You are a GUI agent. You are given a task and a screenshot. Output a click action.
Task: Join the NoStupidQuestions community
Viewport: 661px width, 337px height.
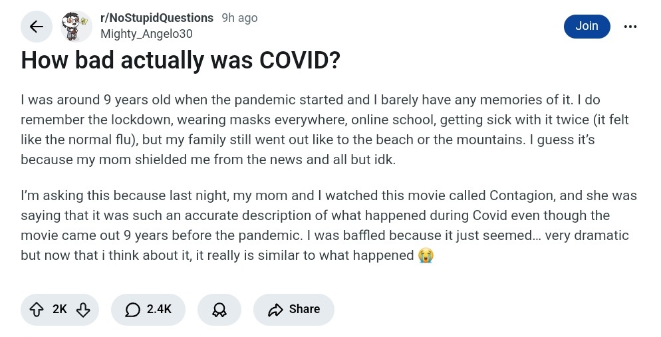(587, 26)
